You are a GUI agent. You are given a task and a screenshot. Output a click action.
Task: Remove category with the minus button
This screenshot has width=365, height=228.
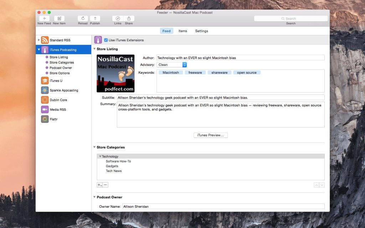[x=106, y=185]
